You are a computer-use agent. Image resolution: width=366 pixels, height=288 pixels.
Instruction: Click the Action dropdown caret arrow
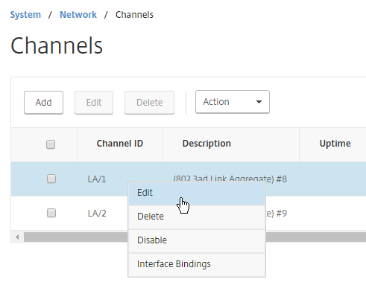259,102
